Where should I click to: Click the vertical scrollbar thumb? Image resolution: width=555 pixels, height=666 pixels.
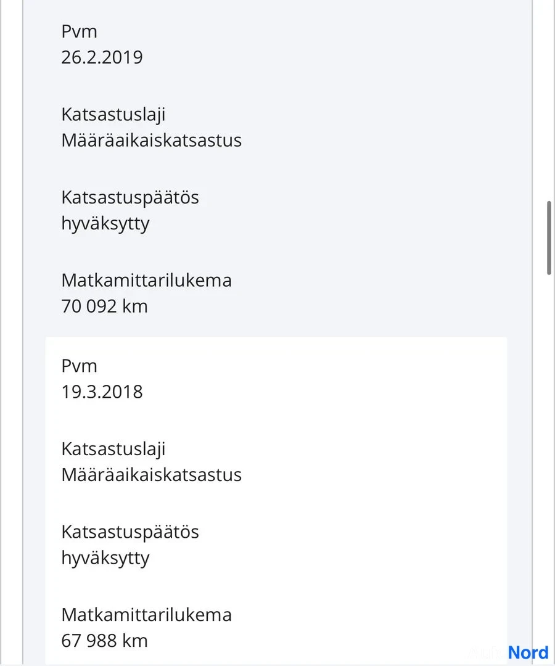[x=549, y=238]
